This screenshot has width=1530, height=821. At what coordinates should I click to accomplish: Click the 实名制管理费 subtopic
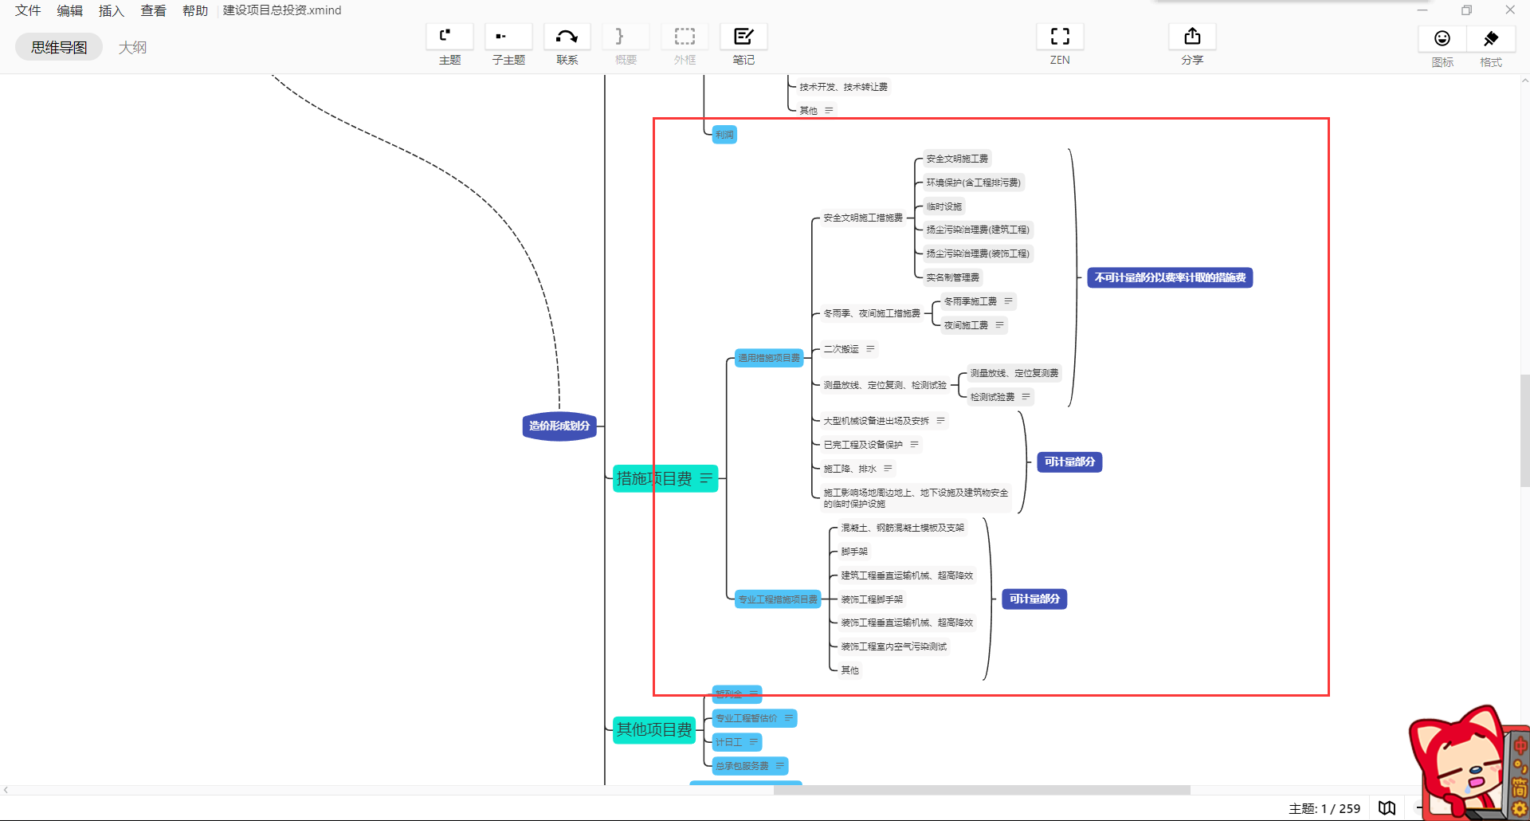point(953,277)
